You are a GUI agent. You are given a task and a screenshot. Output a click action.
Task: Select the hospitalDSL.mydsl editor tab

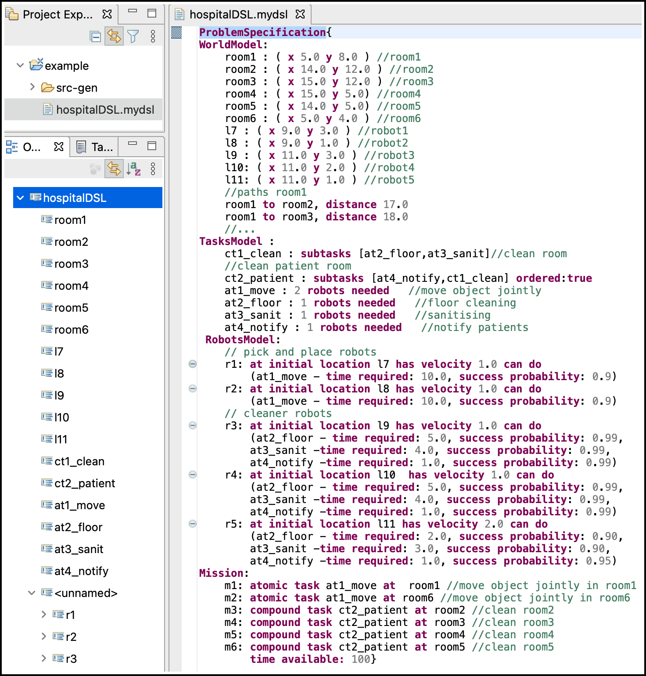[x=238, y=14]
